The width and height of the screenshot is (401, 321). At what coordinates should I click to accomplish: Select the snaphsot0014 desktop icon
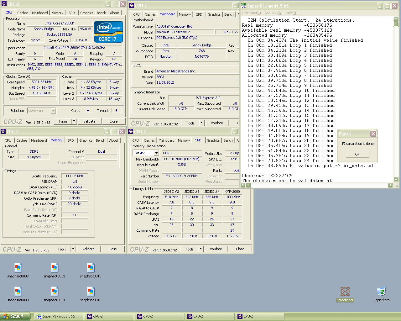click(x=55, y=292)
